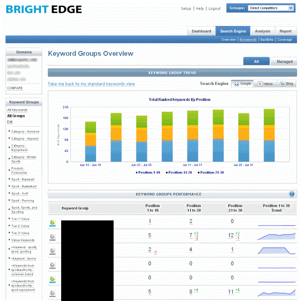
Task: Click the gray group icon in the 5, 8, 11 row
Action: [x=52, y=294]
